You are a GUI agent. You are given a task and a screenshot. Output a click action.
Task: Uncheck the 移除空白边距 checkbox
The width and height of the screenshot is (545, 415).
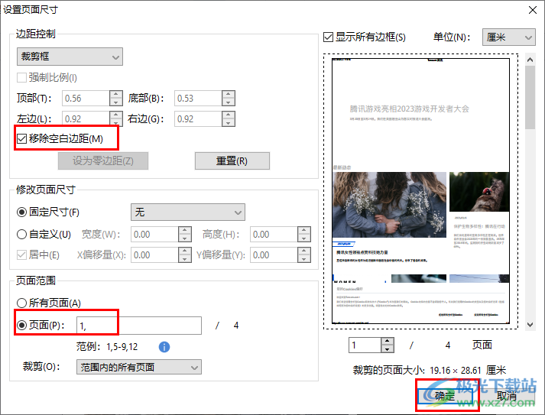pyautogui.click(x=21, y=138)
